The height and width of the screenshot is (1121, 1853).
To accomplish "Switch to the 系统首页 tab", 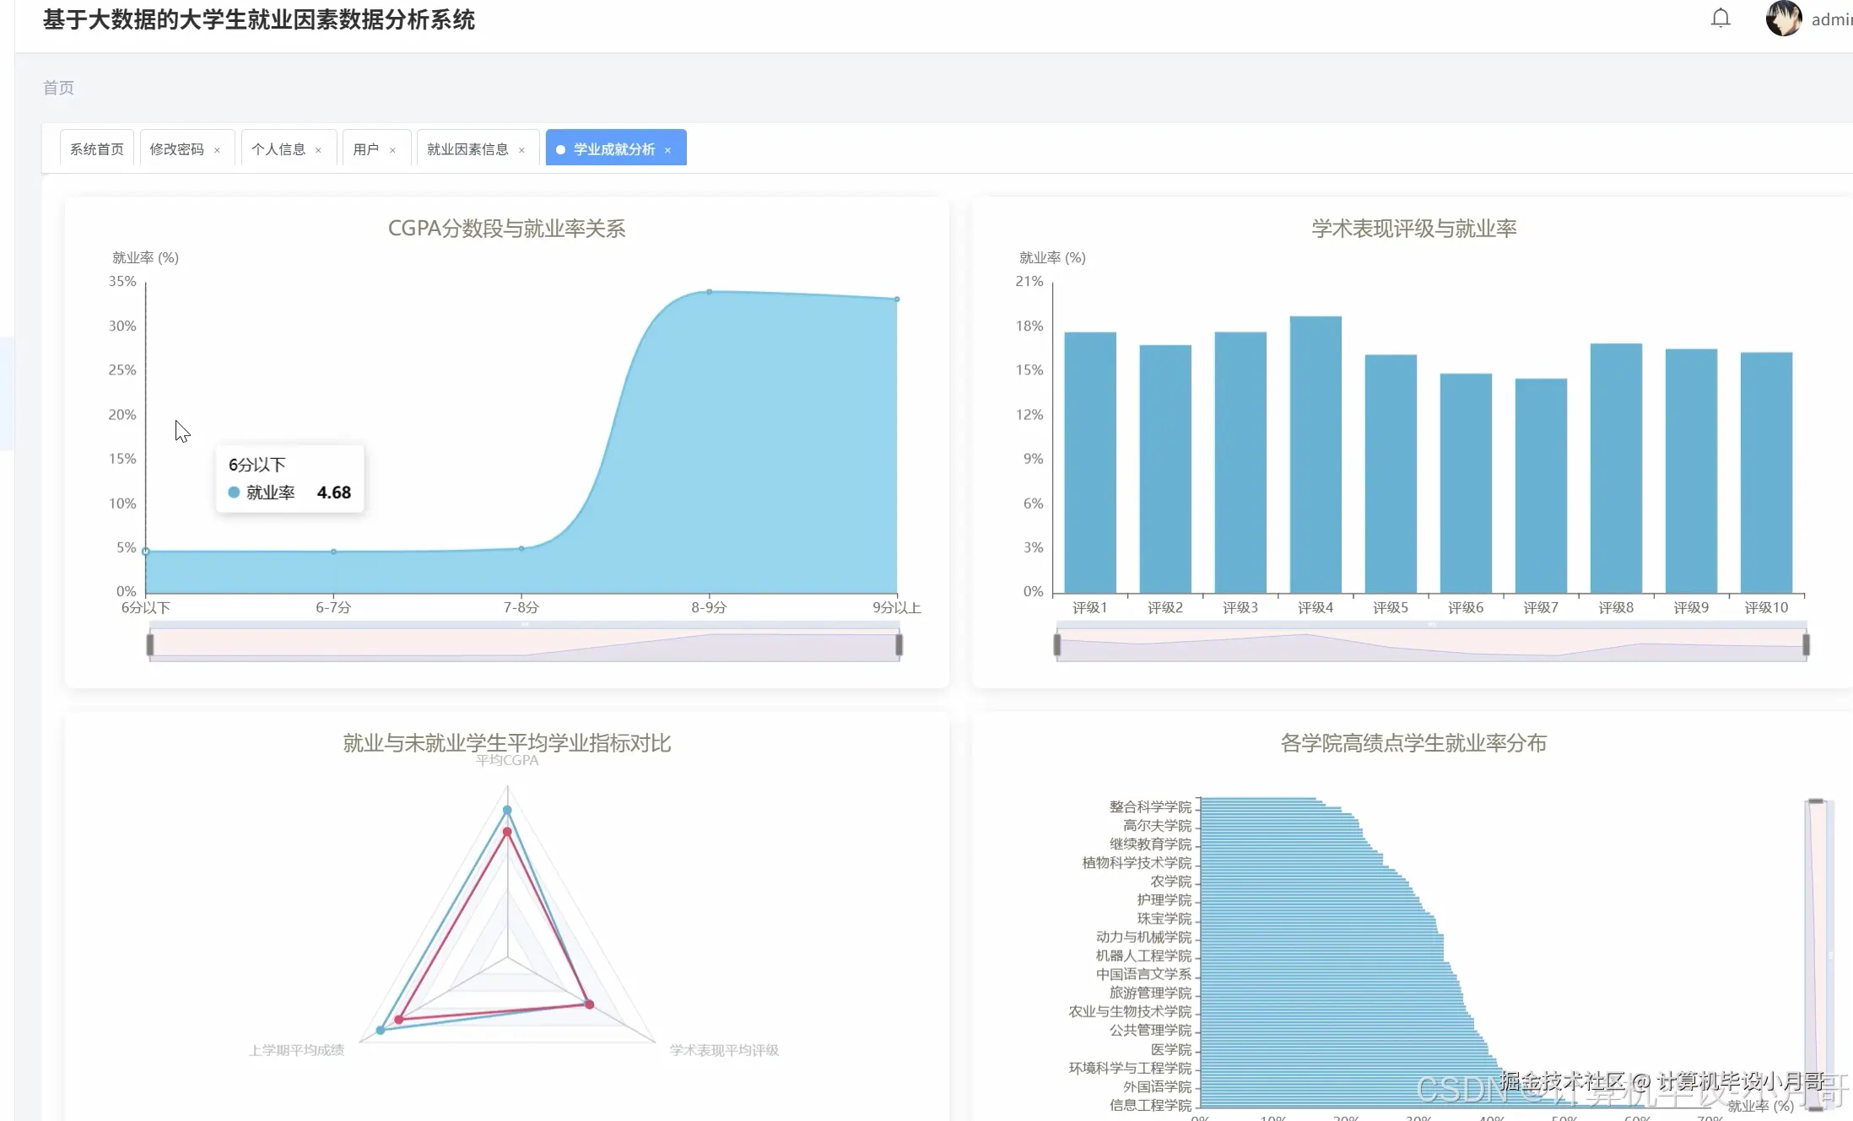I will [97, 149].
